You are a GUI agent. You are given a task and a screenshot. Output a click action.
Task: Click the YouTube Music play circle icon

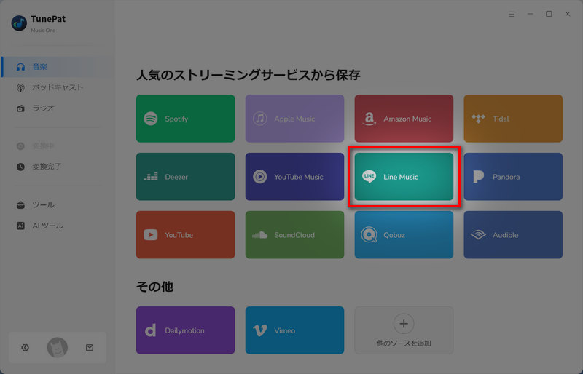point(260,176)
